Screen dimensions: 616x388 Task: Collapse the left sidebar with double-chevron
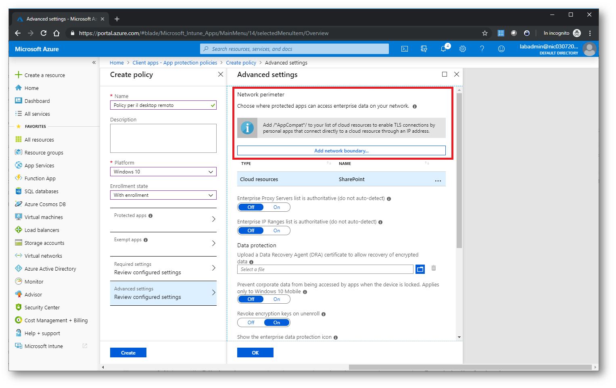94,63
